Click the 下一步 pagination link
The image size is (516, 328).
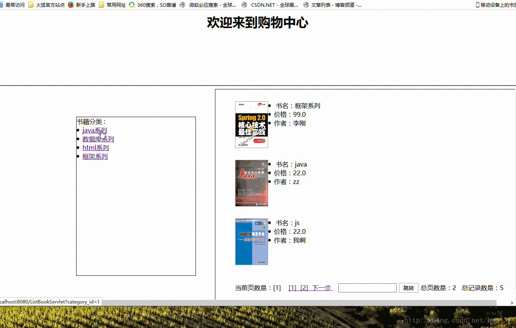[x=321, y=288]
